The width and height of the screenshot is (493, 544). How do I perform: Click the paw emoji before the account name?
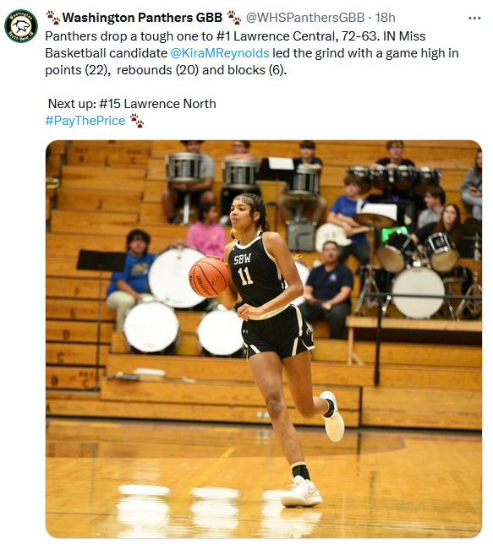point(53,18)
